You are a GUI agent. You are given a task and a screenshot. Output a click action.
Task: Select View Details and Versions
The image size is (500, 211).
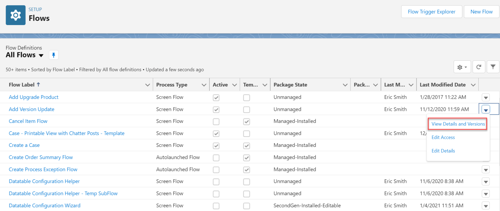click(x=457, y=124)
